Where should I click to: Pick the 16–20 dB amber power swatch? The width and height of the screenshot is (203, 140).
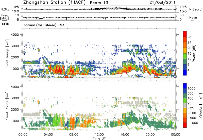[185, 50]
